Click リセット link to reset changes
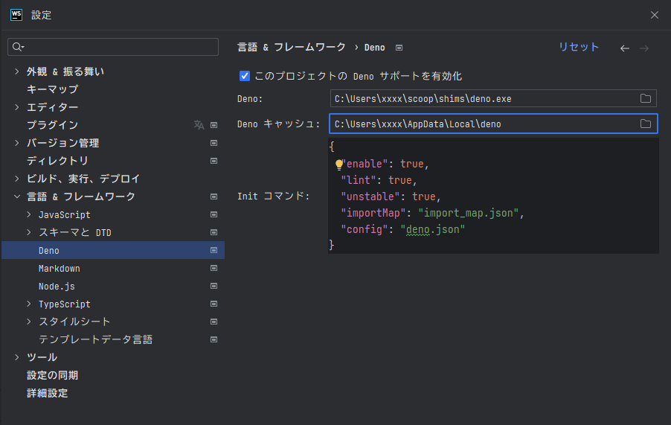671x425 pixels. coord(579,47)
